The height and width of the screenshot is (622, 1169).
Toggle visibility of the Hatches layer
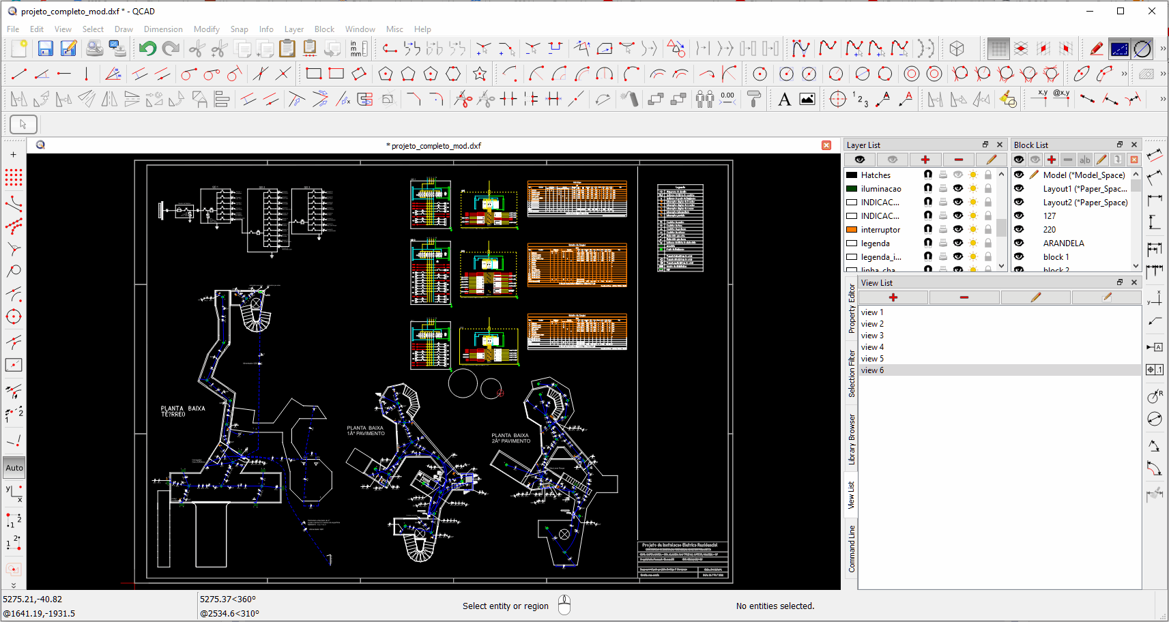click(x=958, y=175)
